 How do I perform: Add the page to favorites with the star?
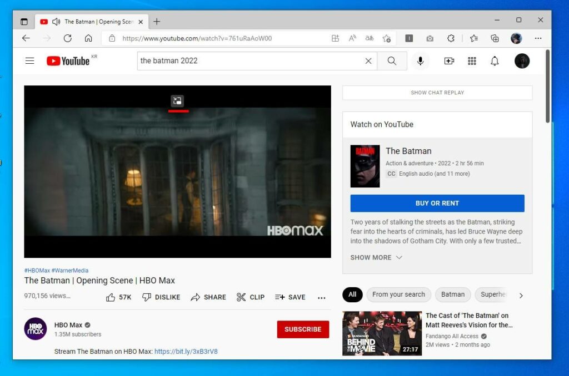[387, 38]
